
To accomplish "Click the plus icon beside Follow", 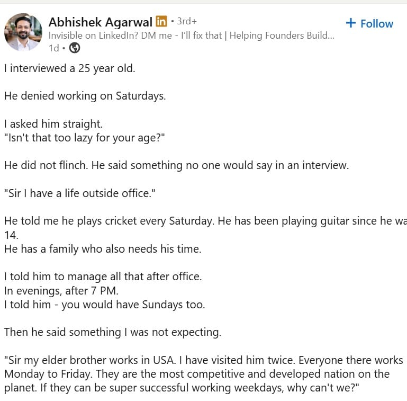I will 351,23.
